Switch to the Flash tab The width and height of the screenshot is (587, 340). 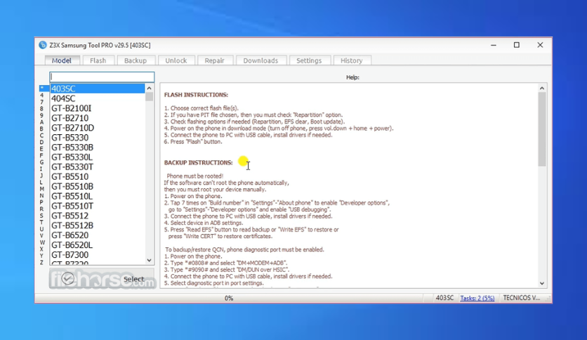(x=98, y=60)
